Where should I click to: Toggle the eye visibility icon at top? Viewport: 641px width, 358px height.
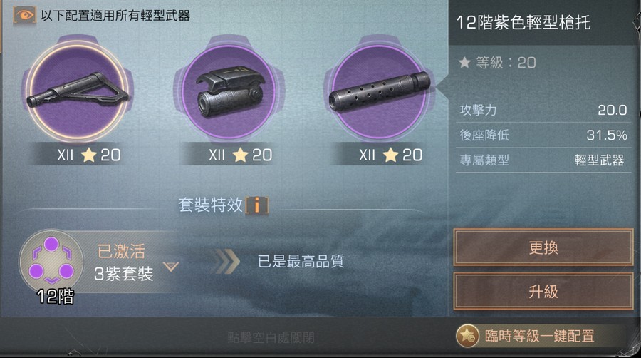click(24, 16)
